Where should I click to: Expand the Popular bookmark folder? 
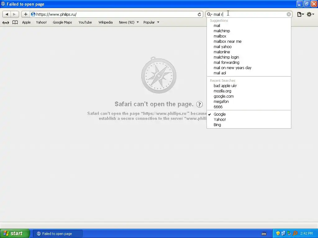pos(151,22)
